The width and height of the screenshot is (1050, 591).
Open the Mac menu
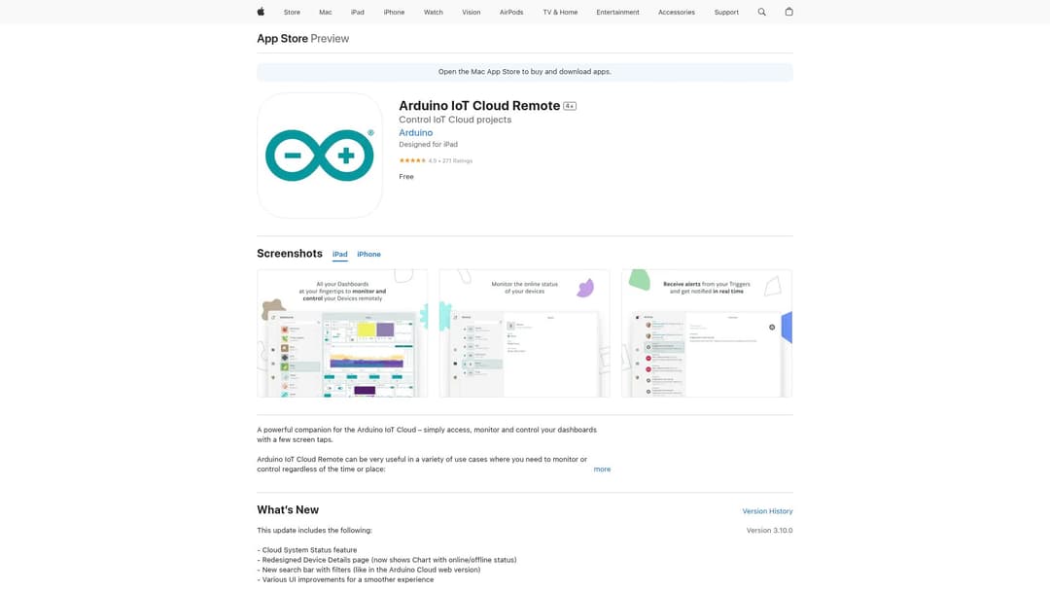[x=326, y=12]
